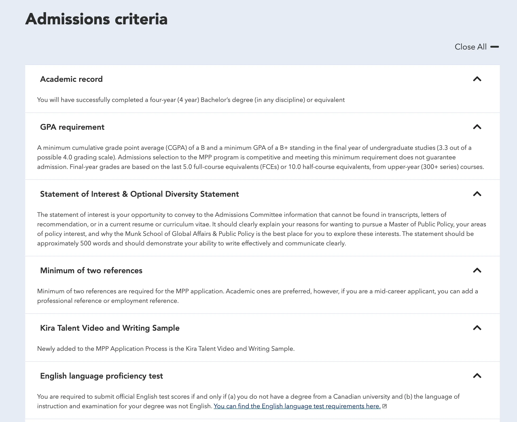Open English language test requirements link
Screen dimensions: 517x422
(x=297, y=406)
